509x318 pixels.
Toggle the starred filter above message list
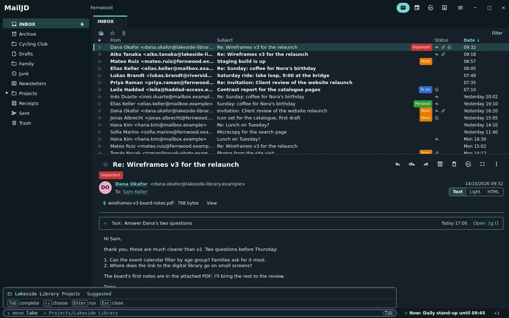click(x=112, y=33)
